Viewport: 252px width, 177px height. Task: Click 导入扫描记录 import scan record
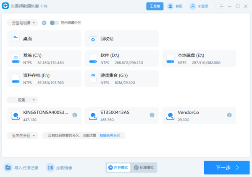point(21,168)
